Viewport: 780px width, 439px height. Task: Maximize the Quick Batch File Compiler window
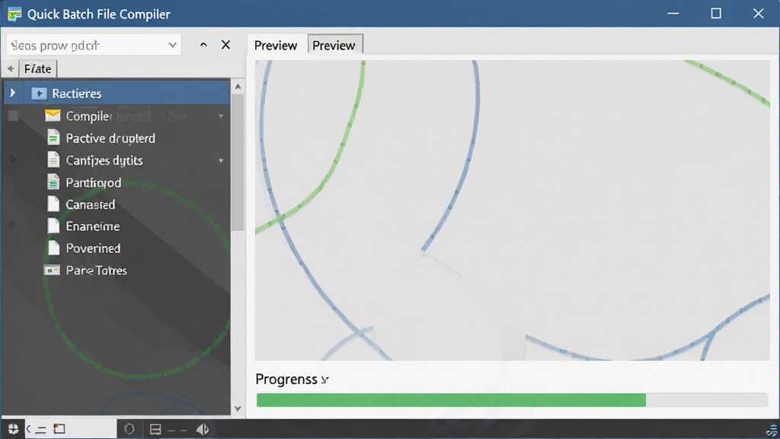pos(716,14)
